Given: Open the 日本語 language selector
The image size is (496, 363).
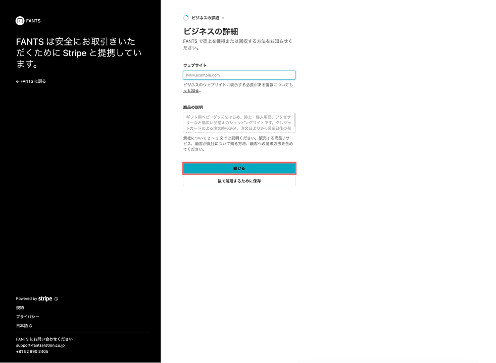Looking at the screenshot, I should click(24, 326).
